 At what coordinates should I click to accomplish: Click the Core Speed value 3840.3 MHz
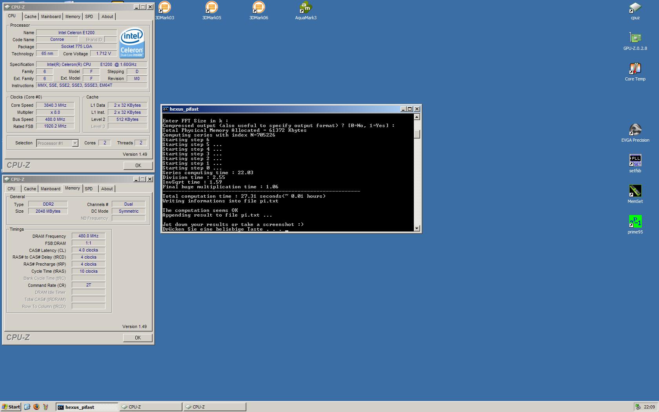(55, 105)
